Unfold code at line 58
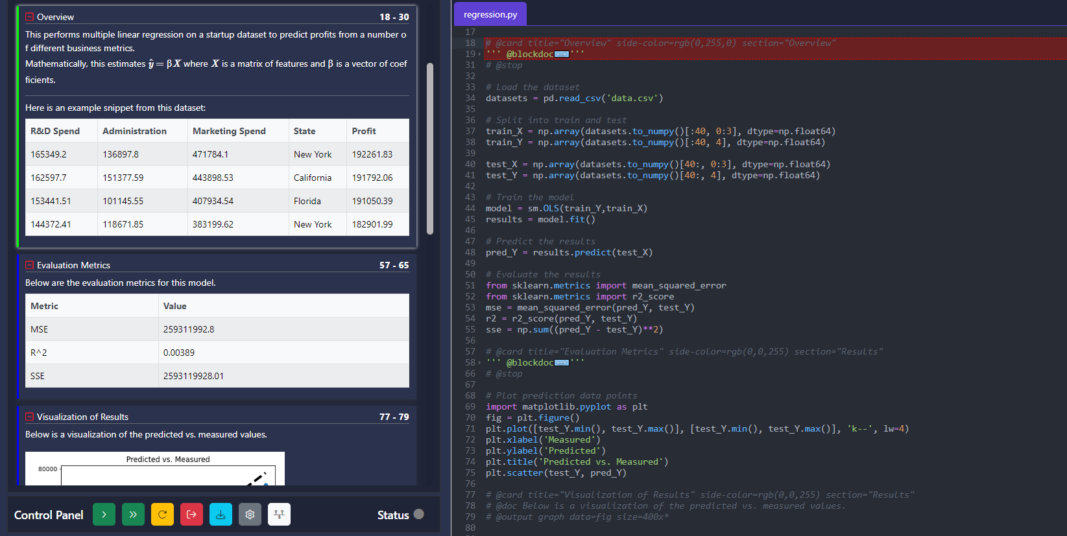The image size is (1067, 536). click(479, 363)
